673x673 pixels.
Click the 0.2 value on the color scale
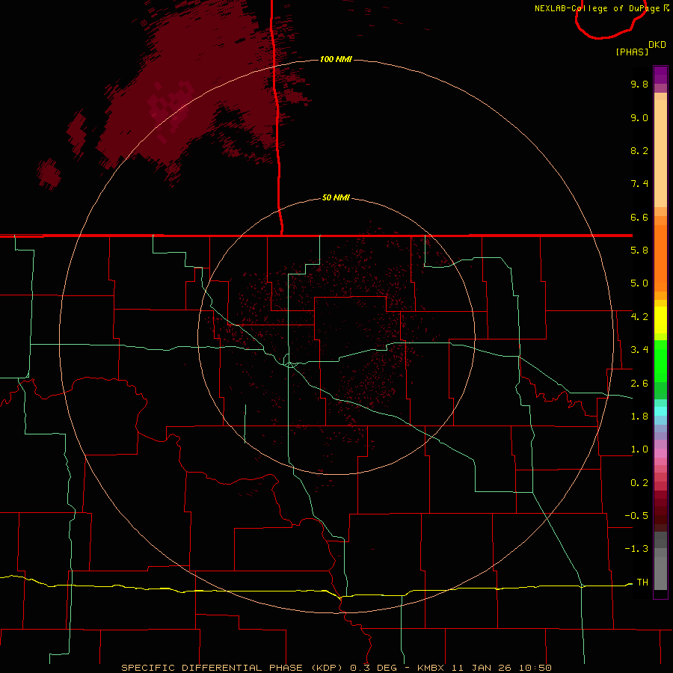click(639, 483)
